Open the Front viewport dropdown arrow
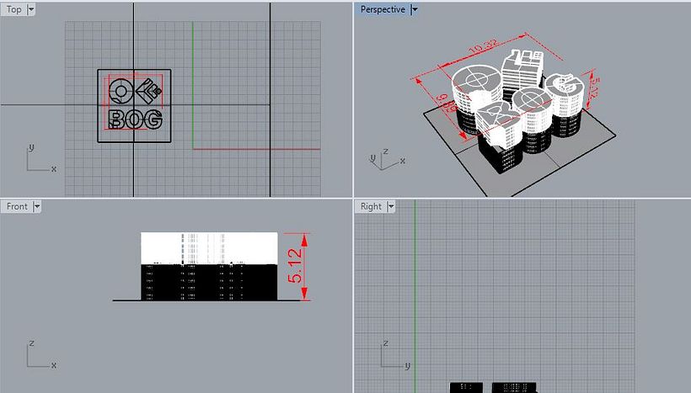 [x=37, y=206]
